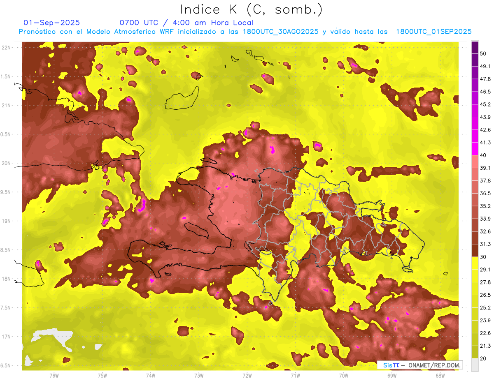Click the colorbar value "25.2"
Image resolution: width=494 pixels, height=381 pixels.
[485, 308]
